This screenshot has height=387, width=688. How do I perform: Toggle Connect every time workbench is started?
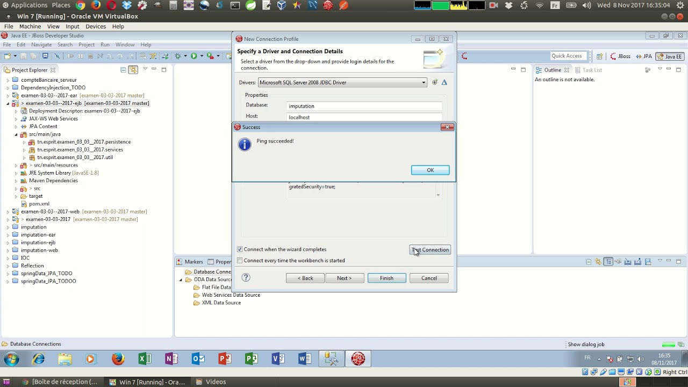pyautogui.click(x=240, y=261)
